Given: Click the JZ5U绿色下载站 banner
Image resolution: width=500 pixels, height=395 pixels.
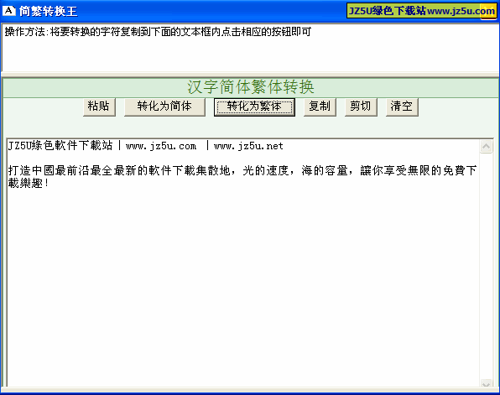Looking at the screenshot, I should (421, 11).
